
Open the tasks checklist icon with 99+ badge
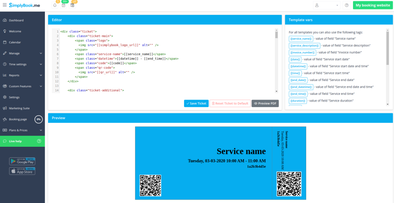pos(63,6)
